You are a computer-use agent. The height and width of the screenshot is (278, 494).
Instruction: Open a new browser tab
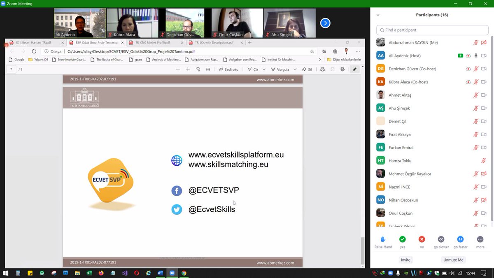(250, 42)
